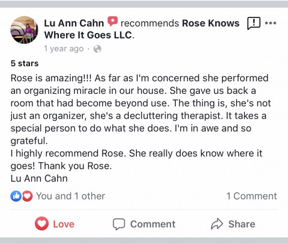288x243 pixels.
Task: Click the public globe privacy icon
Action: [x=97, y=49]
